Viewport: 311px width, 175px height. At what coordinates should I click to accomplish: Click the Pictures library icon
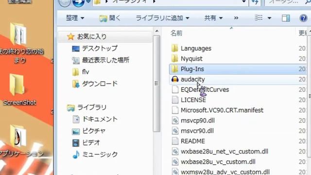[x=76, y=131]
